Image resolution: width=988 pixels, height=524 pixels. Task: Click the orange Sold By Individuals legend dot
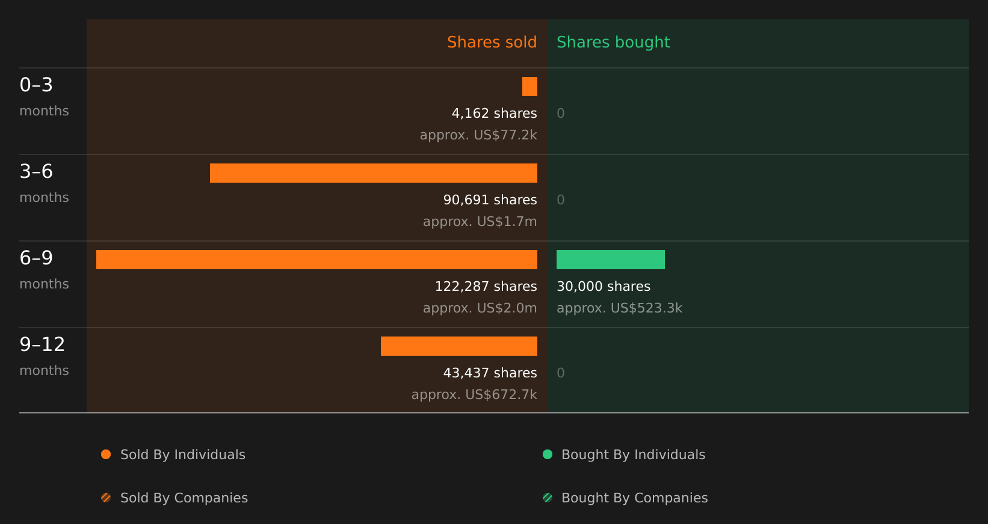(x=106, y=454)
